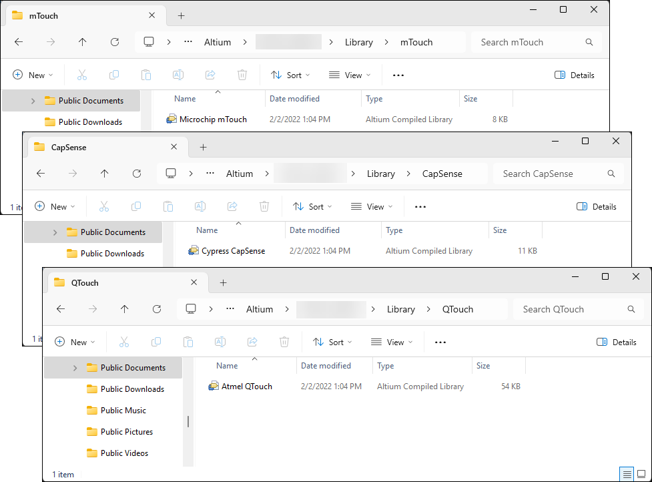652x482 pixels.
Task: Click Paste icon in CapSense window
Action: coord(168,207)
